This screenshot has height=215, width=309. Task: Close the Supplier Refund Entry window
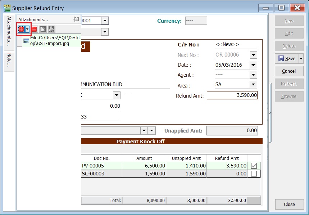point(289,204)
